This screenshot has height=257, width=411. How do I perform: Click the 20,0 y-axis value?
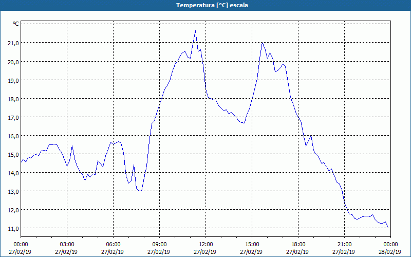pyautogui.click(x=13, y=62)
